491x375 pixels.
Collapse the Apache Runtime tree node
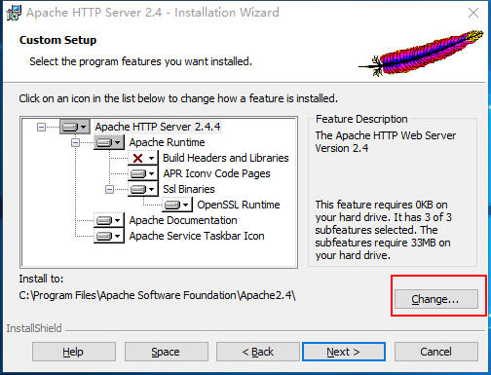[75, 142]
